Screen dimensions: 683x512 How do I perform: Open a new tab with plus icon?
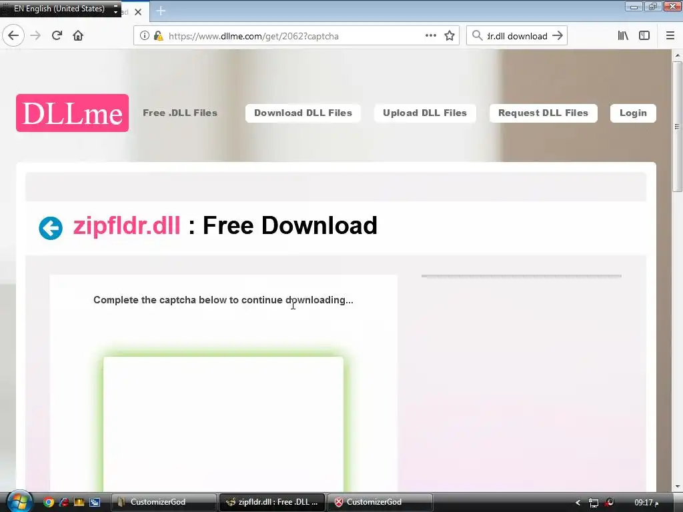[x=160, y=11]
